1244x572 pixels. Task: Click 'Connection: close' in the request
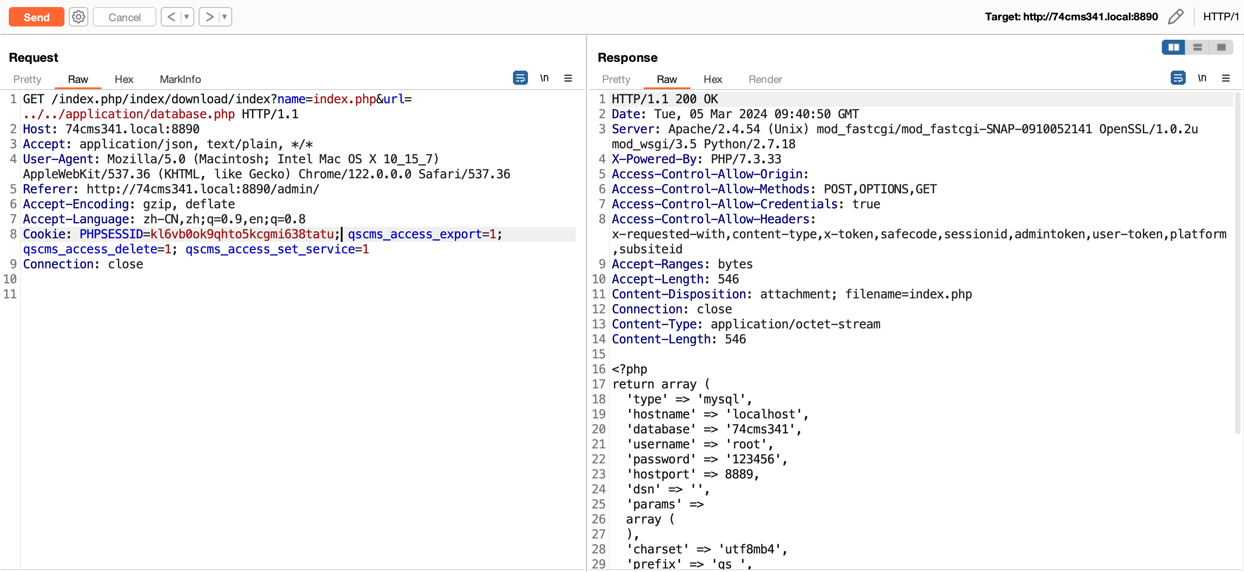tap(83, 264)
